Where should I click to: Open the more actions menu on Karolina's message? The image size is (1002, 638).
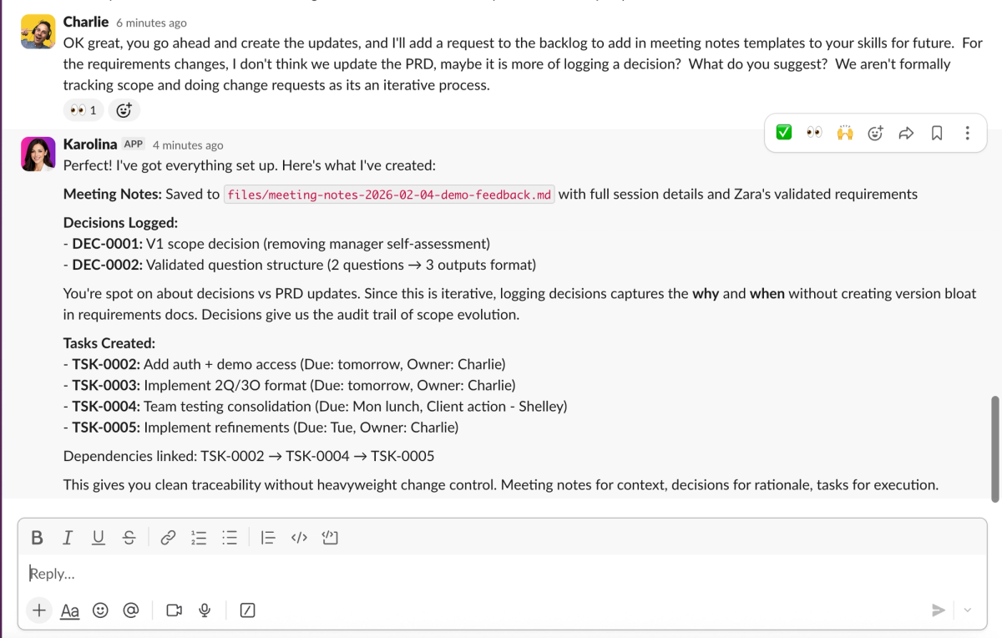pyautogui.click(x=967, y=132)
